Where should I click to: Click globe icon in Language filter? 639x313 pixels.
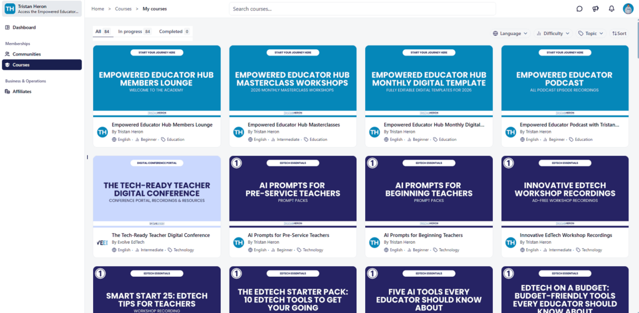coord(495,34)
